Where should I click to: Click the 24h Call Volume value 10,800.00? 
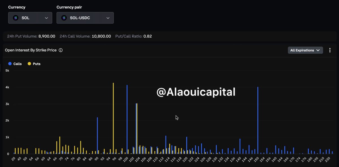coord(101,36)
